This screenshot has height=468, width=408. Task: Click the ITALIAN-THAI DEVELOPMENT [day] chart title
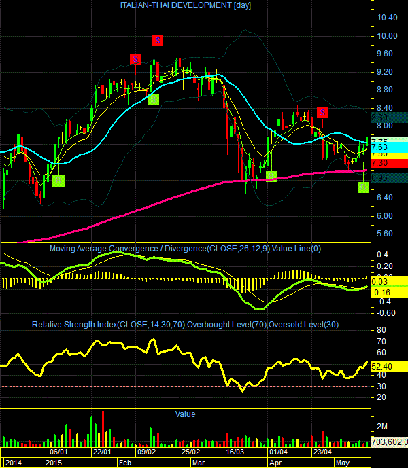[x=186, y=5]
